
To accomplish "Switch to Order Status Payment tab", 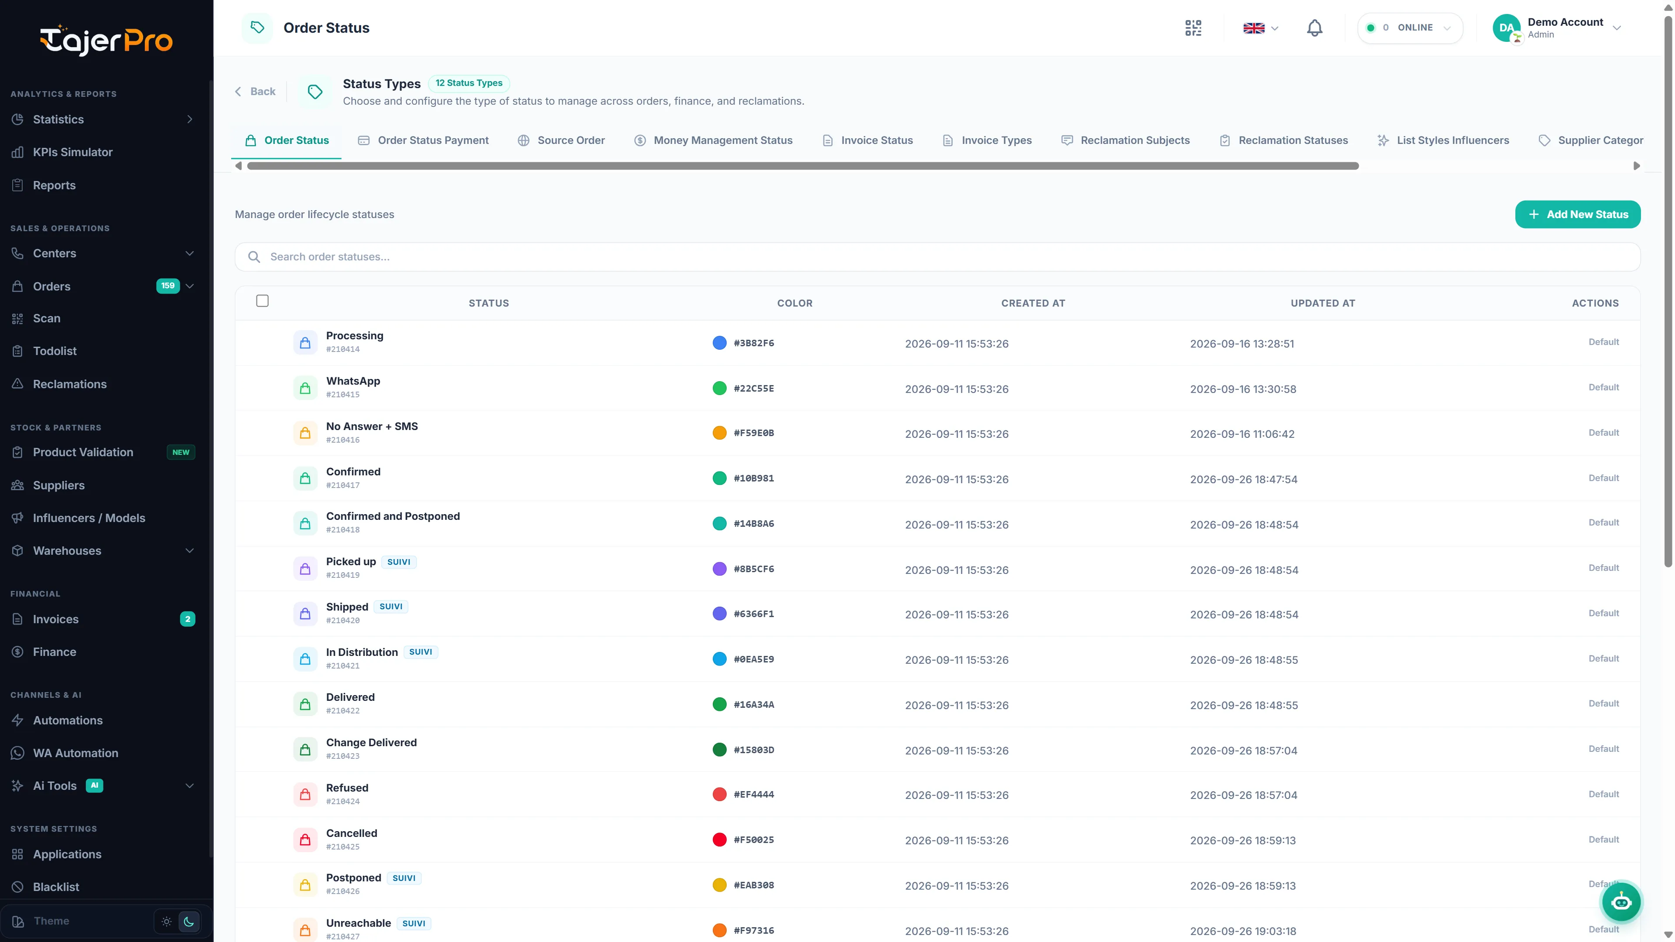I will click(x=423, y=140).
